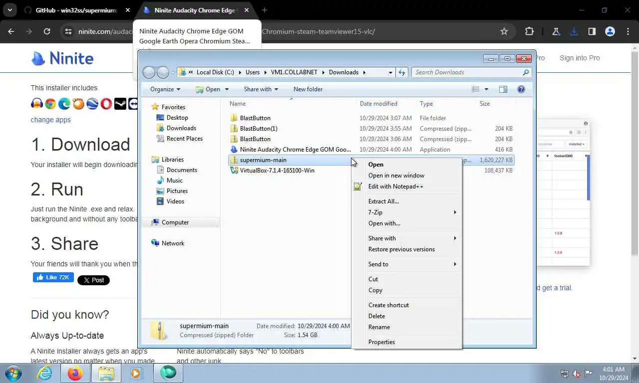This screenshot has height=383, width=639.
Task: Open new browser tab with plus button
Action: (x=265, y=10)
